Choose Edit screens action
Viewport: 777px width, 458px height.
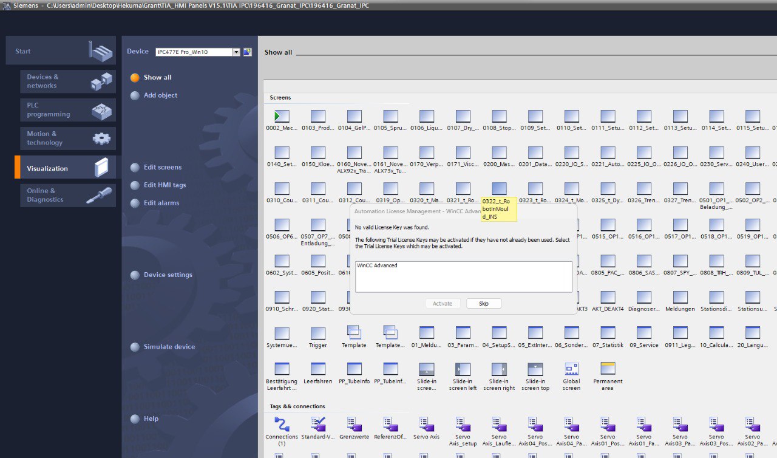[x=162, y=167]
